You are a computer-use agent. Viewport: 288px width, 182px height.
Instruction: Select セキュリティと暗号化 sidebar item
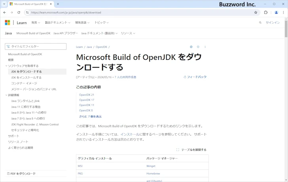(x=25, y=130)
